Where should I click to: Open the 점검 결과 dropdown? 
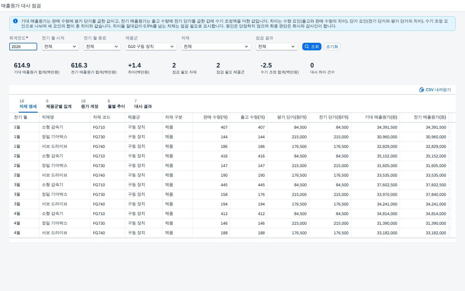coord(277,47)
